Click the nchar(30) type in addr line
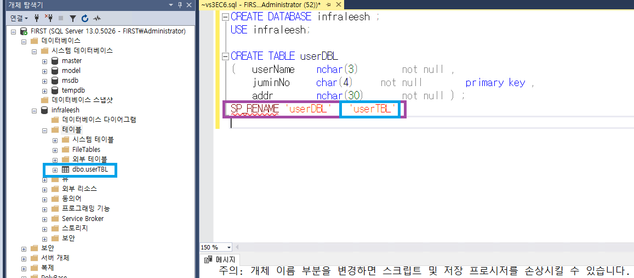634x278 pixels. click(340, 96)
